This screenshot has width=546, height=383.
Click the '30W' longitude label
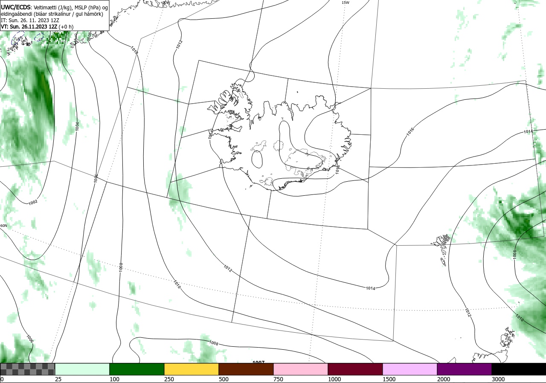(x=166, y=2)
